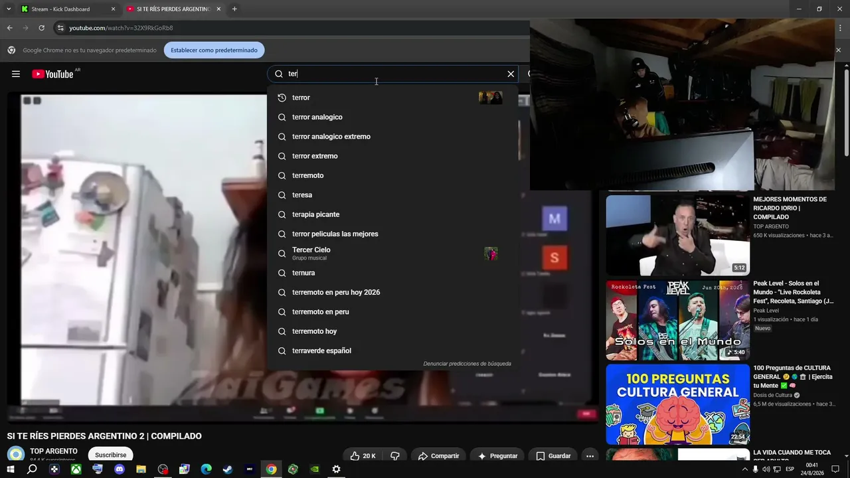Choose the "terraverde español" suggestion
Screen dimensions: 850x478
[x=392, y=351]
